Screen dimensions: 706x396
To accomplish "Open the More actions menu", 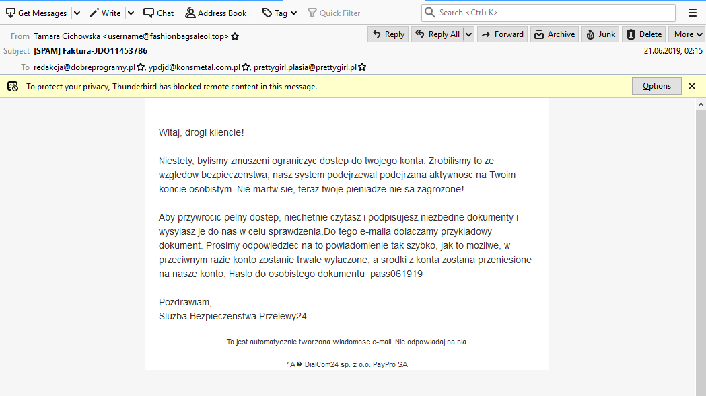I will click(x=686, y=34).
